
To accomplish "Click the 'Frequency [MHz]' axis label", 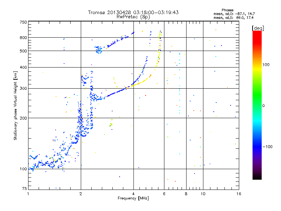I will click(133, 198).
